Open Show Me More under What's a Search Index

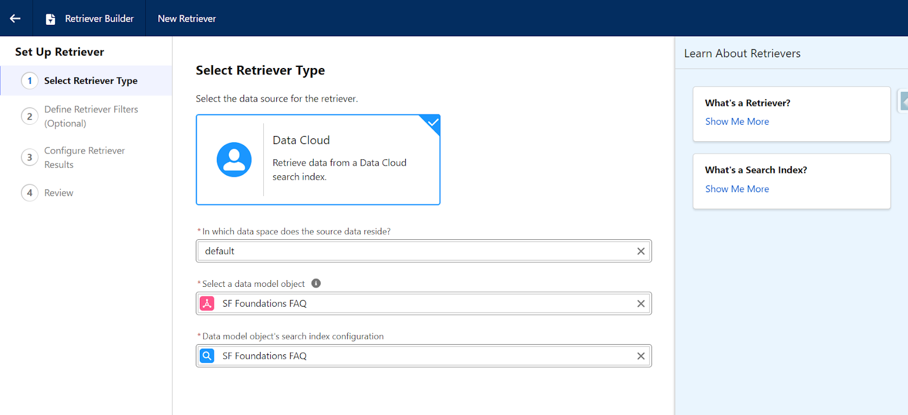click(737, 189)
